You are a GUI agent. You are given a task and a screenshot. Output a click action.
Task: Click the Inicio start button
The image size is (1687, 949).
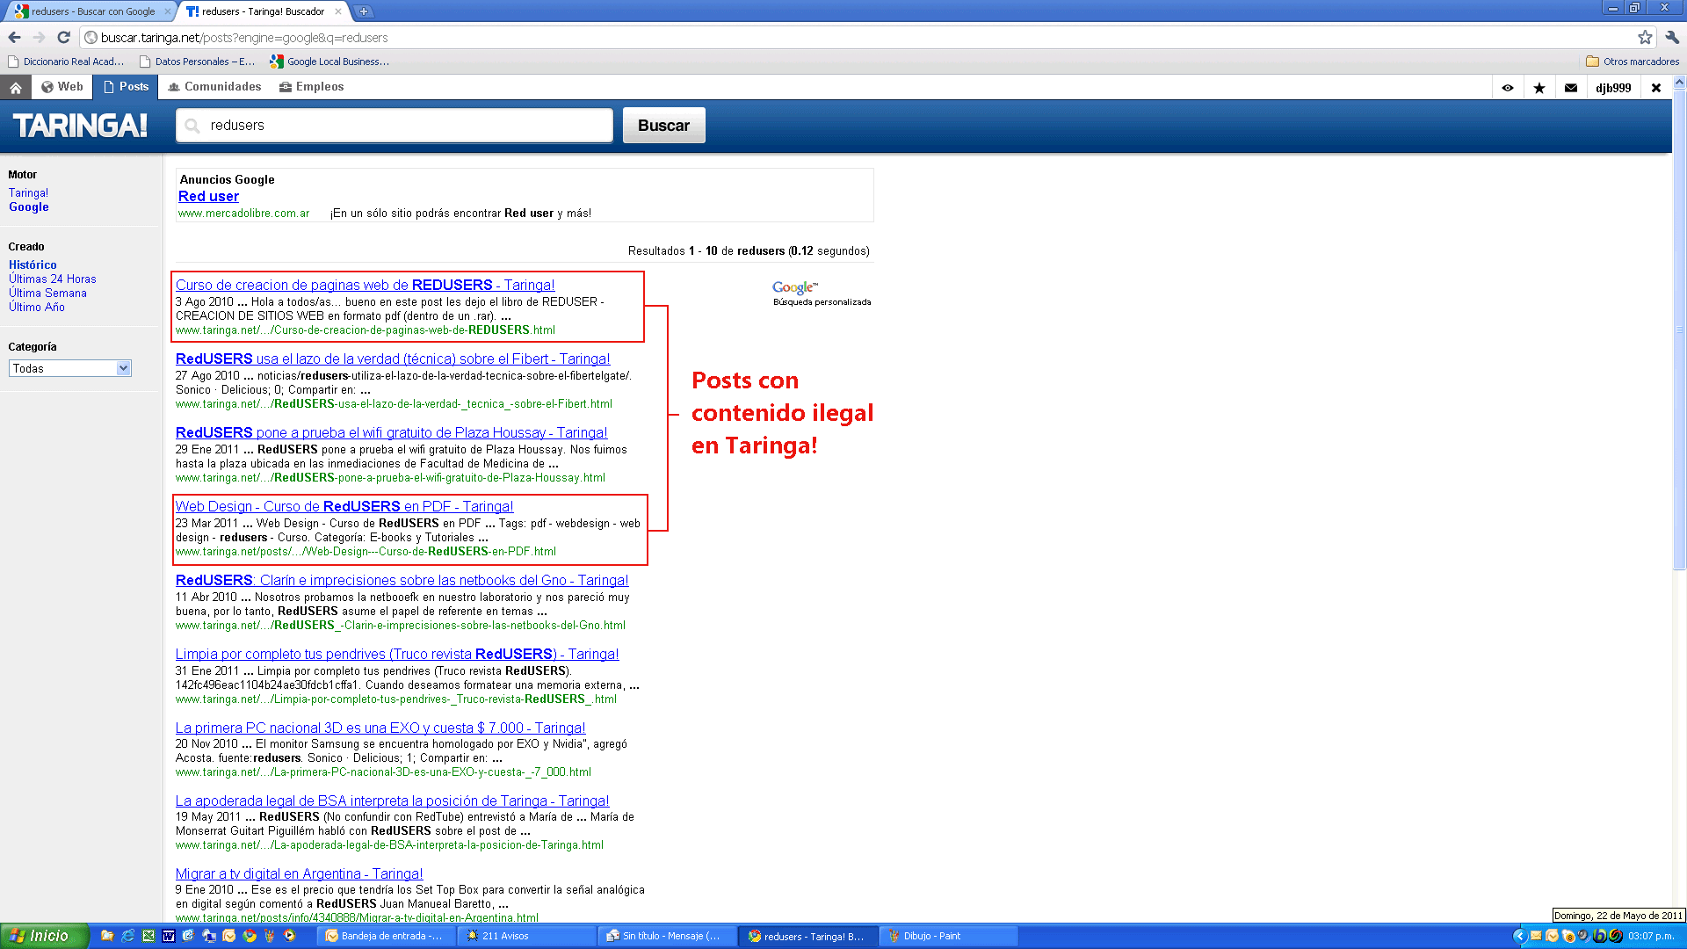pyautogui.click(x=44, y=936)
